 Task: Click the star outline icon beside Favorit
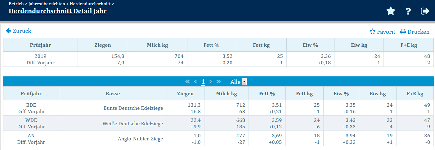tap(373, 32)
